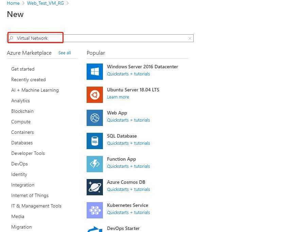
Task: Choose the Function App lightning icon
Action: pos(95,164)
